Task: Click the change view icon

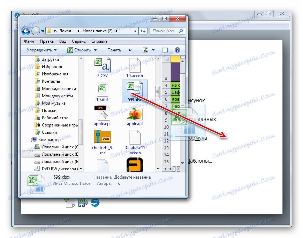Action: tap(145, 50)
